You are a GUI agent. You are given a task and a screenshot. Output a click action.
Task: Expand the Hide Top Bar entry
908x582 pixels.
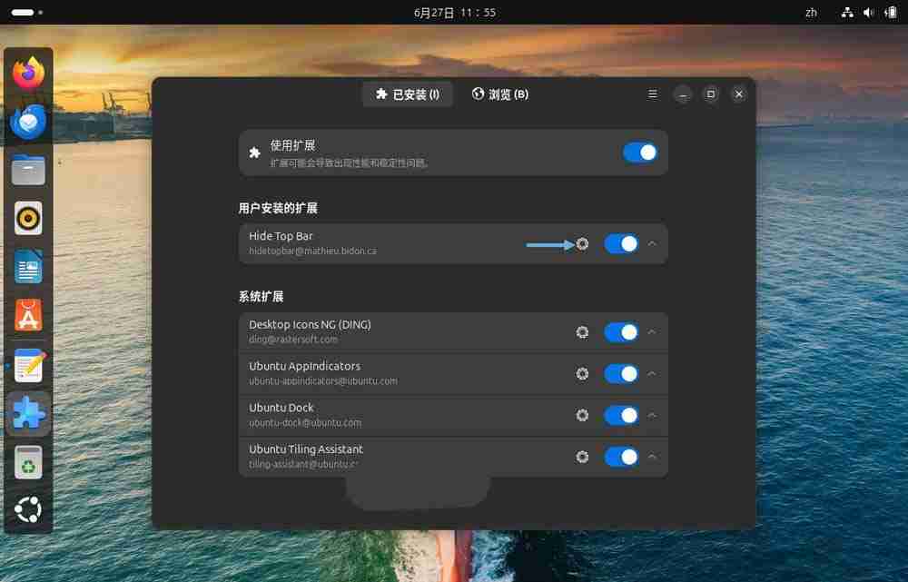click(x=651, y=243)
